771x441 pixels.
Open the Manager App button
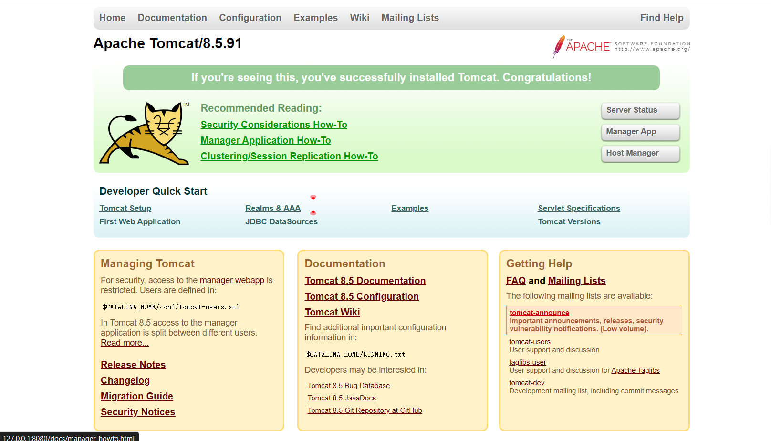click(x=640, y=132)
